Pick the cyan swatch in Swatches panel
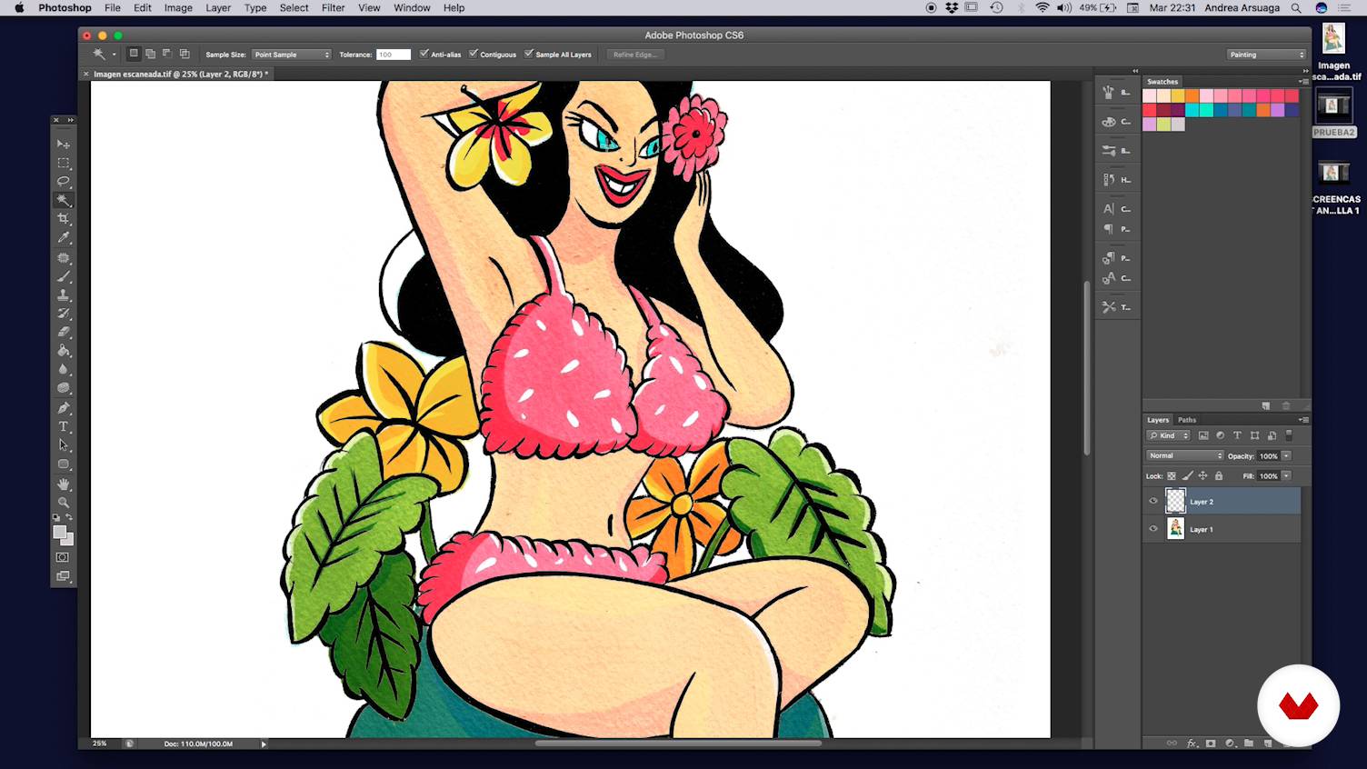The width and height of the screenshot is (1367, 769). [x=1192, y=110]
